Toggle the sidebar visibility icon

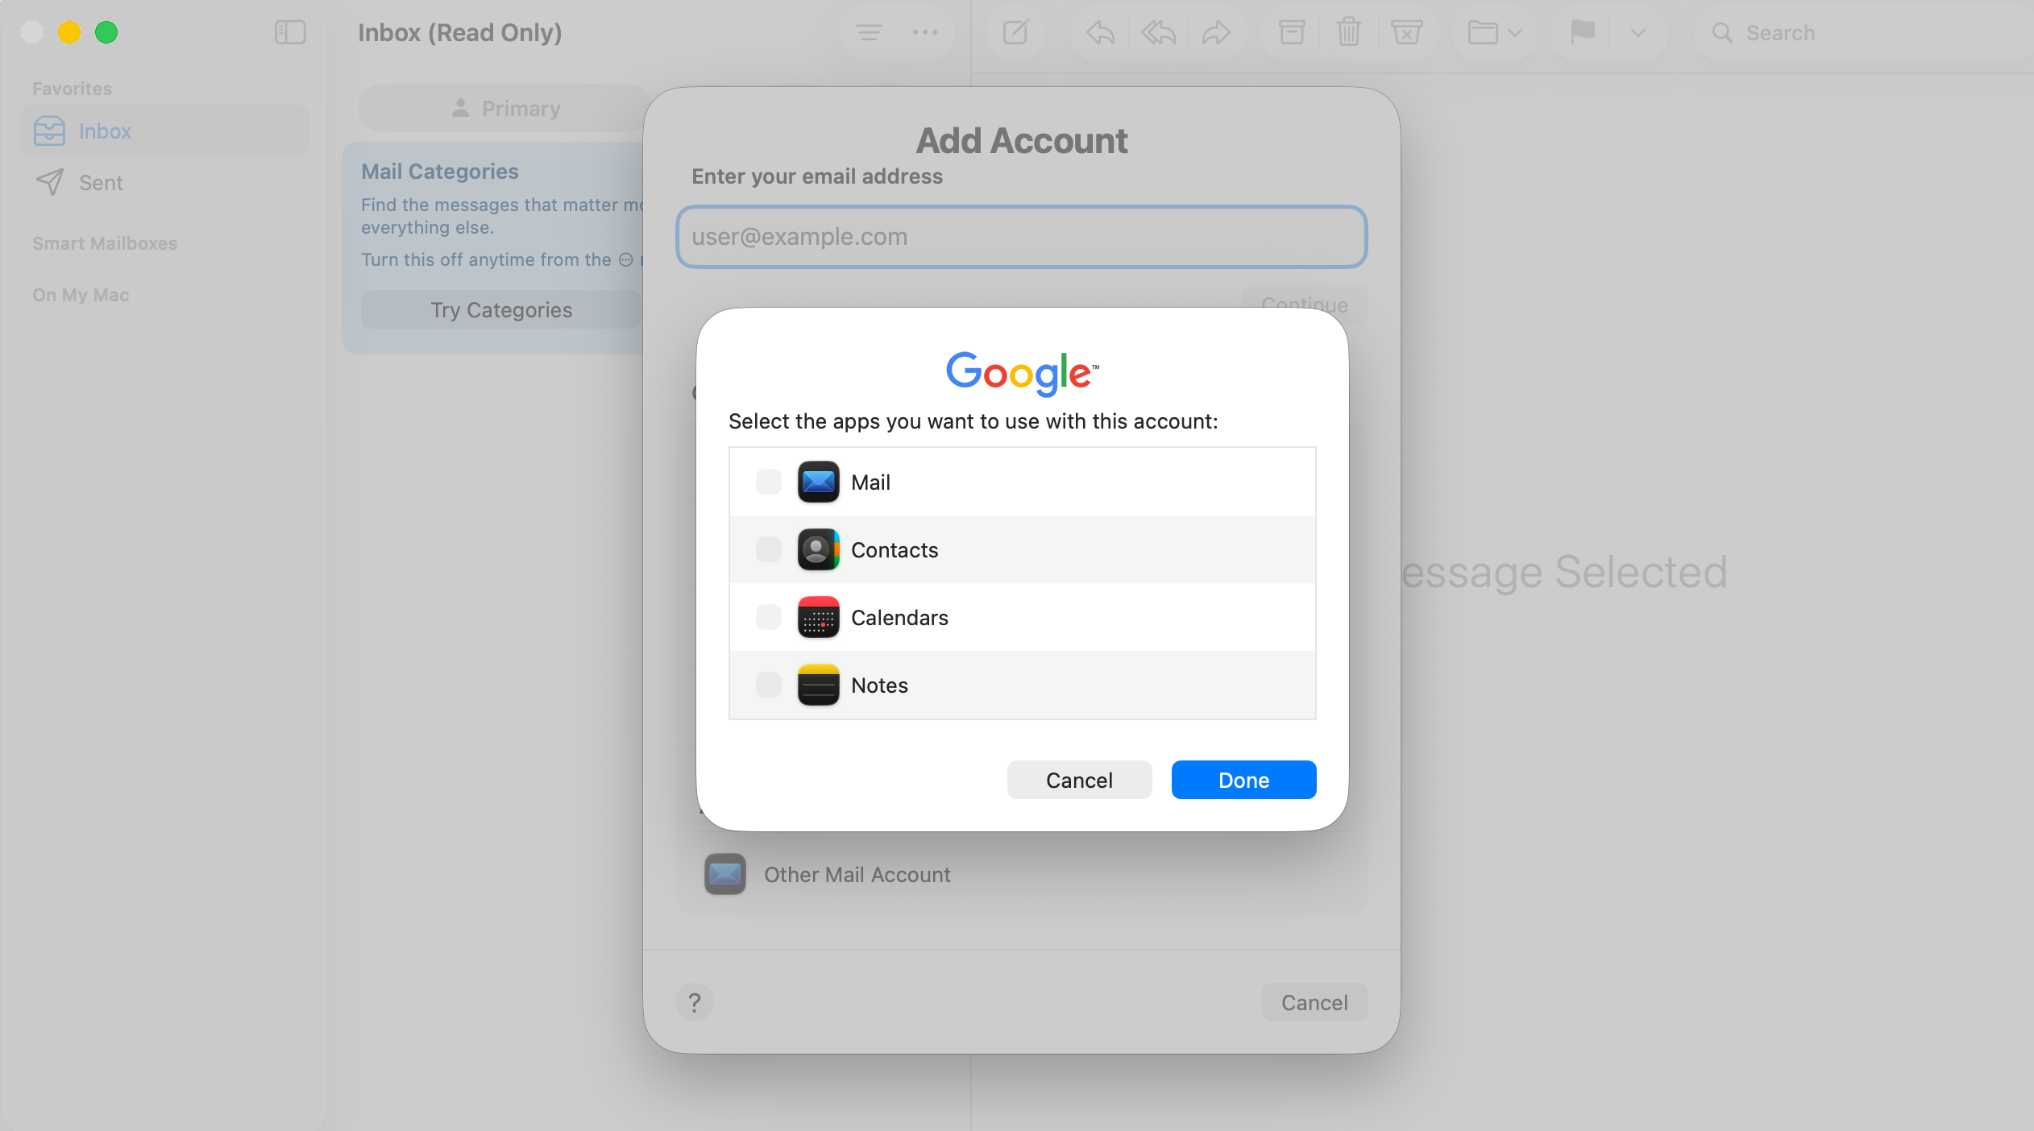click(289, 32)
